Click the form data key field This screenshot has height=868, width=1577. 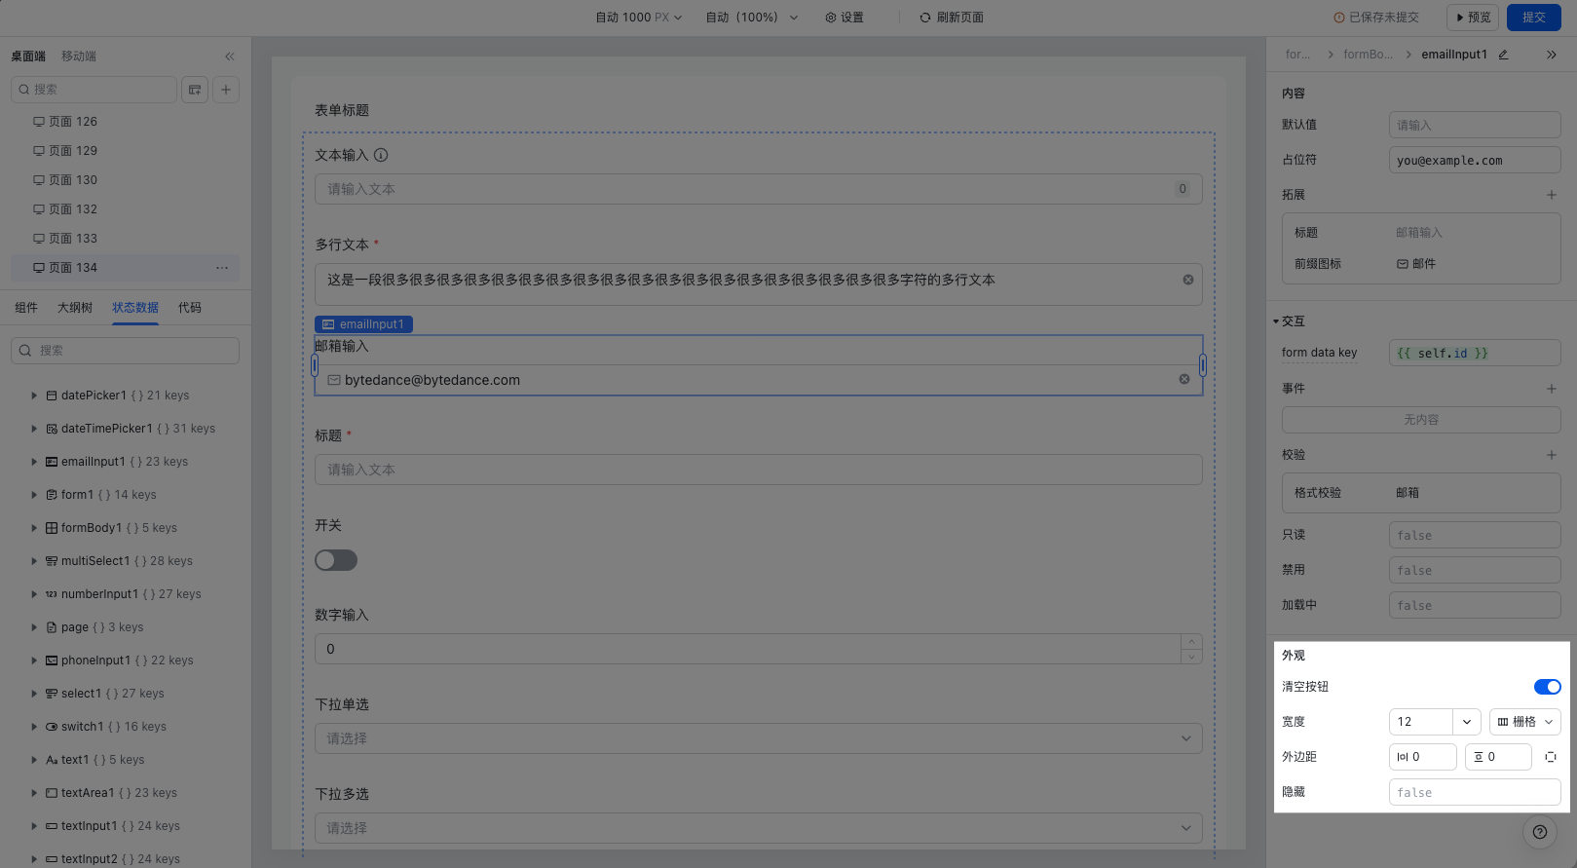pos(1475,353)
